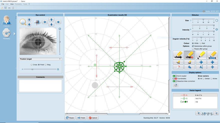The image size is (220, 123).
Task: Open the Tools menu
Action: 25,4
